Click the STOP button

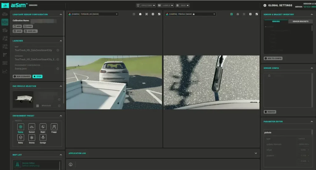pyautogui.click(x=37, y=76)
